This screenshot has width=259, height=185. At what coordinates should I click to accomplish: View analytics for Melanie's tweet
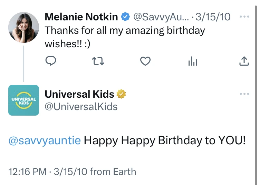click(193, 61)
